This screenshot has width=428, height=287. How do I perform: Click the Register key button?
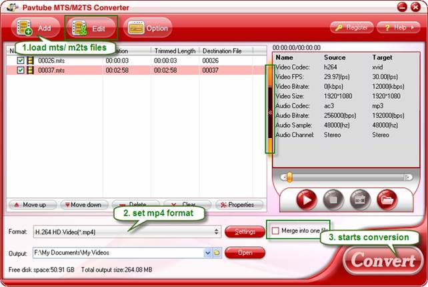(x=351, y=27)
